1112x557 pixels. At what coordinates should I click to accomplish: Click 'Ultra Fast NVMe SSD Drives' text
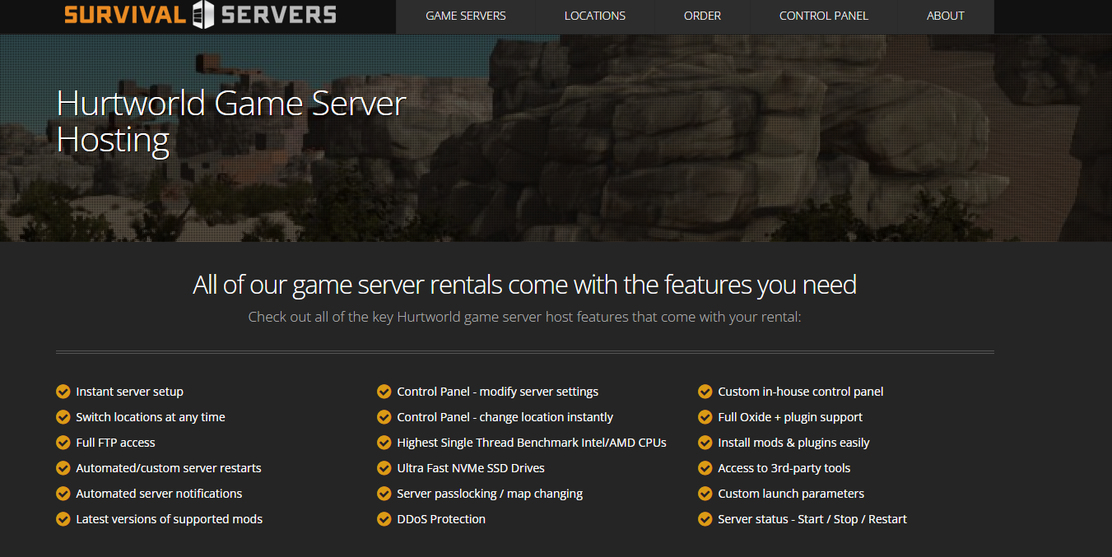coord(471,468)
